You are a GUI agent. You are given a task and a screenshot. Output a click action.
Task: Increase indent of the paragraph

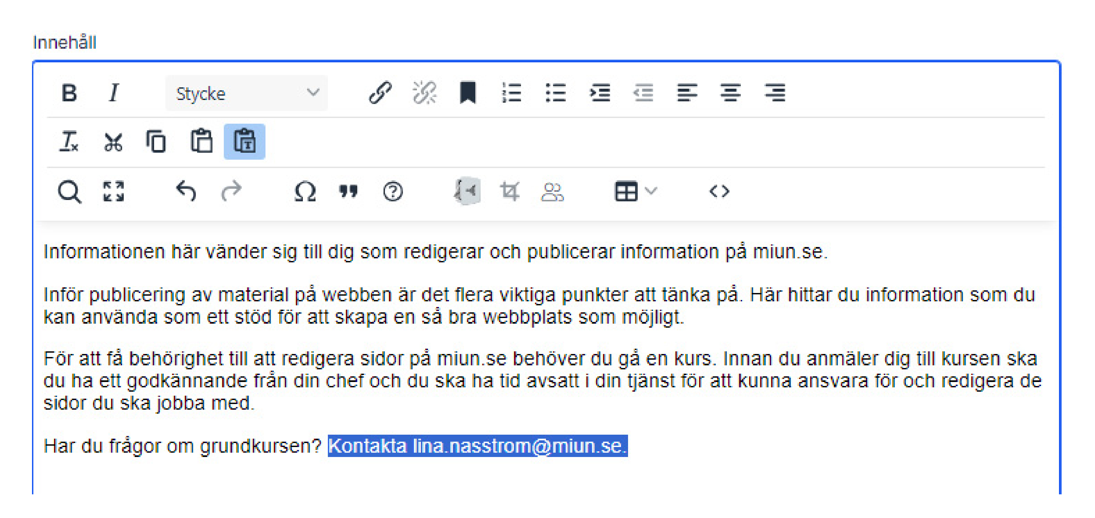[x=600, y=93]
